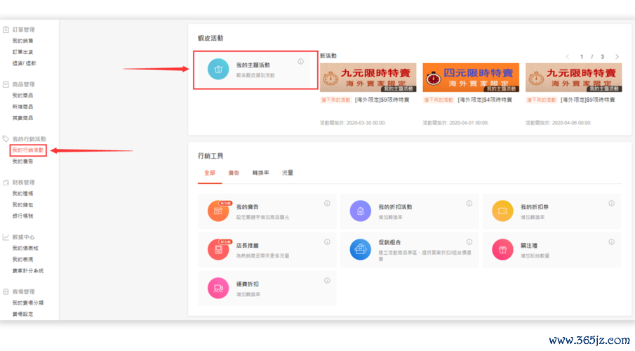This screenshot has width=635, height=351.
Task: Open the blue 促銷組合 basket icon
Action: pos(361,249)
